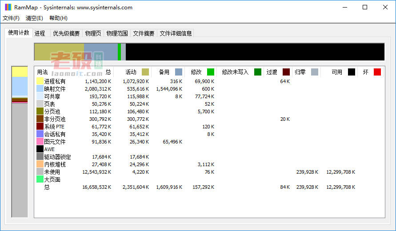Screen dimensions: 396x231
Task: Select the 使用计数 tab
Action: click(18, 32)
